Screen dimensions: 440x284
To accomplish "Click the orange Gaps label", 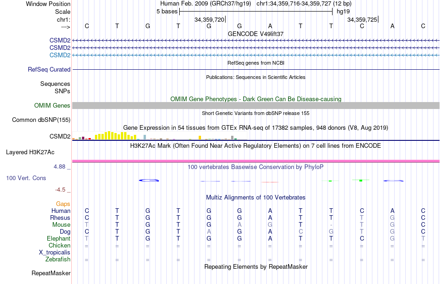I will tap(63, 204).
